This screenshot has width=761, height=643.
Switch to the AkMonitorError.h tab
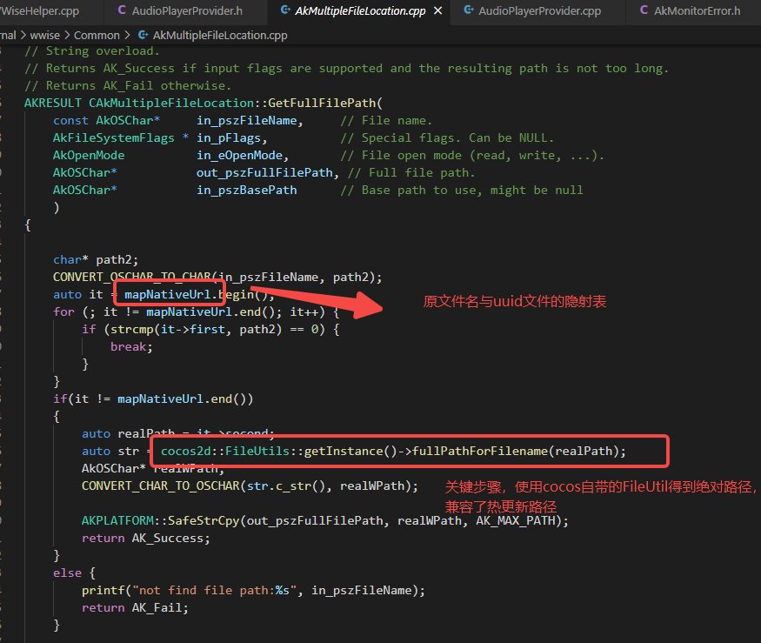click(697, 11)
